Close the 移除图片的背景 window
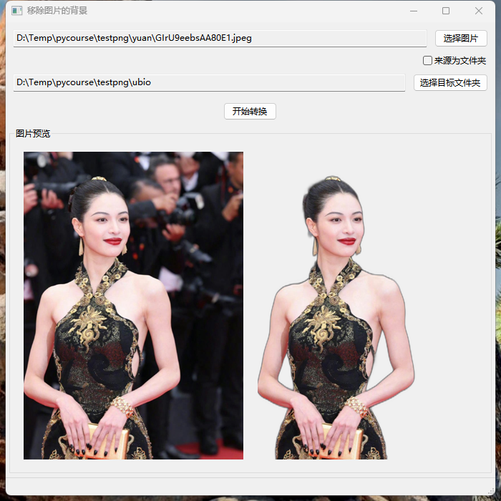The width and height of the screenshot is (501, 501). 479,11
